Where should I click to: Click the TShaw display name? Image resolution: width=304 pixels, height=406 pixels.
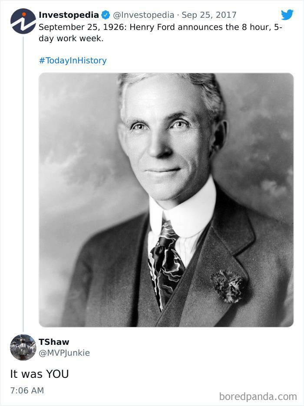pyautogui.click(x=54, y=342)
